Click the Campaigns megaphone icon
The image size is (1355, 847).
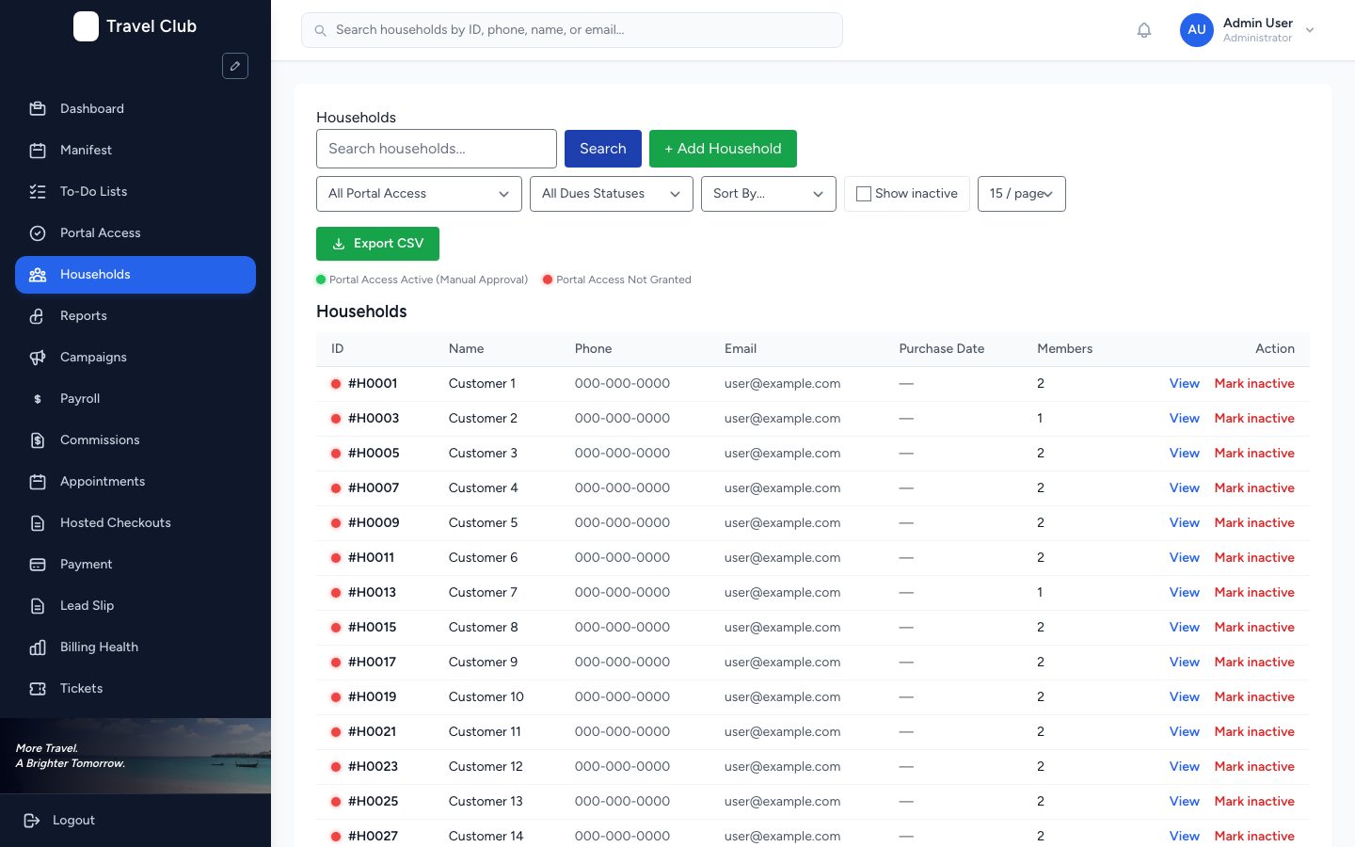coord(38,357)
